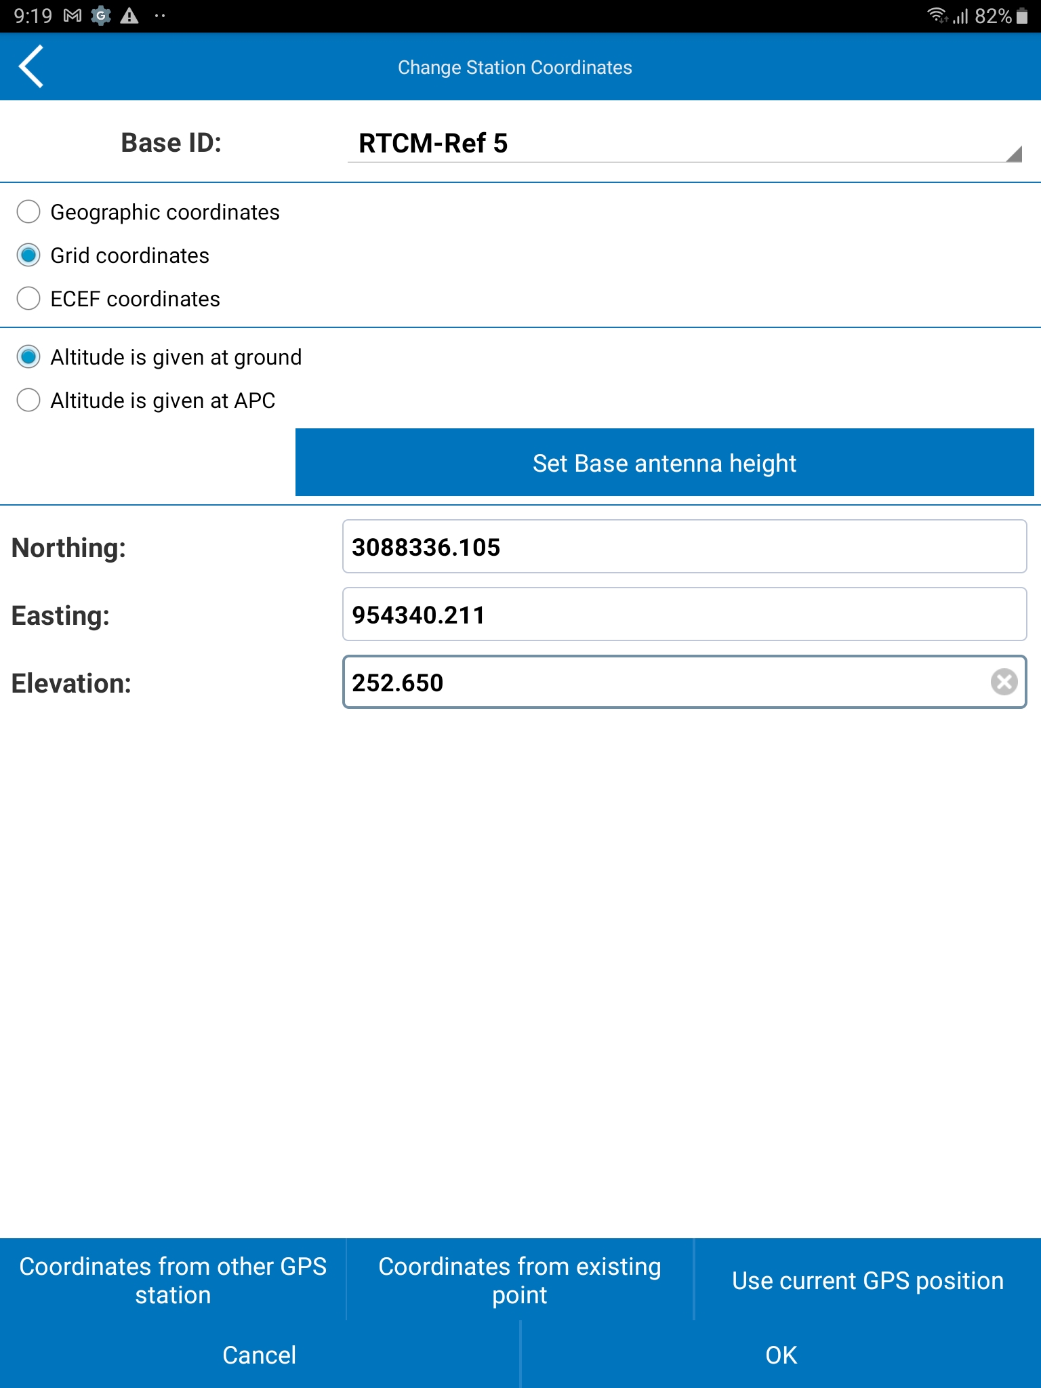Viewport: 1041px width, 1388px height.
Task: Tap the gear notification icon in status bar
Action: (101, 16)
